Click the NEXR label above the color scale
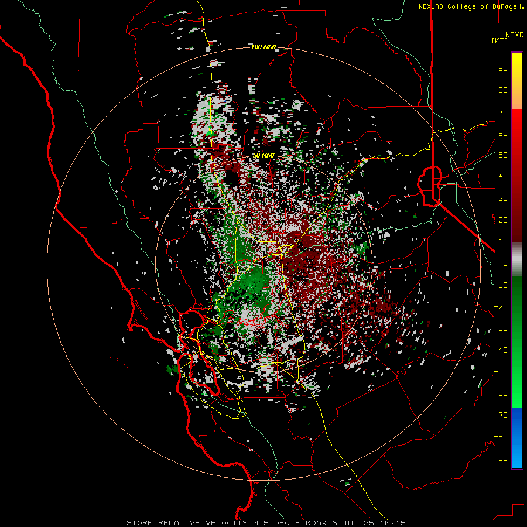 [x=514, y=35]
